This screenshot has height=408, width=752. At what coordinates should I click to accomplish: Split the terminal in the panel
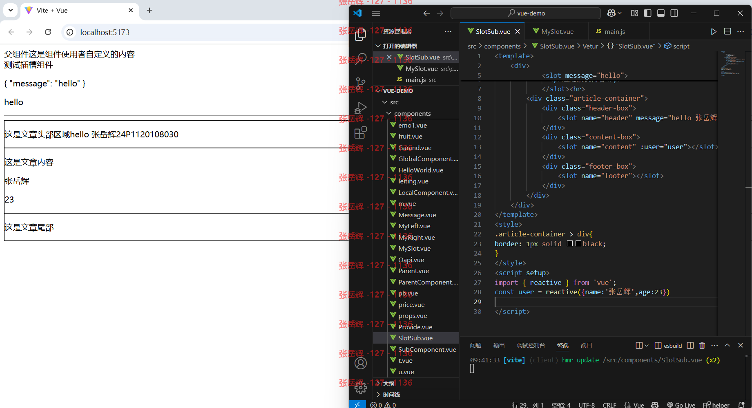[690, 345]
